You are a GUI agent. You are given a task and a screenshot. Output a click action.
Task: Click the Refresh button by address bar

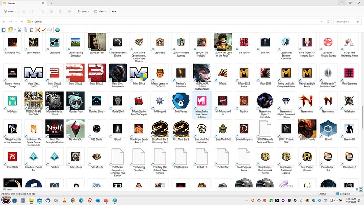328,22
